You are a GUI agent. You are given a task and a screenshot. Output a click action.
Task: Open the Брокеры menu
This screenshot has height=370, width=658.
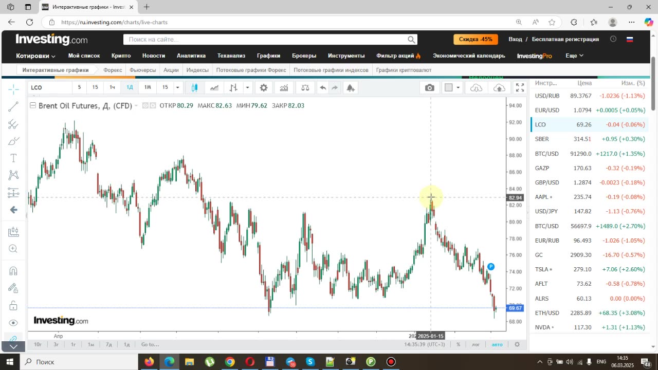304,55
